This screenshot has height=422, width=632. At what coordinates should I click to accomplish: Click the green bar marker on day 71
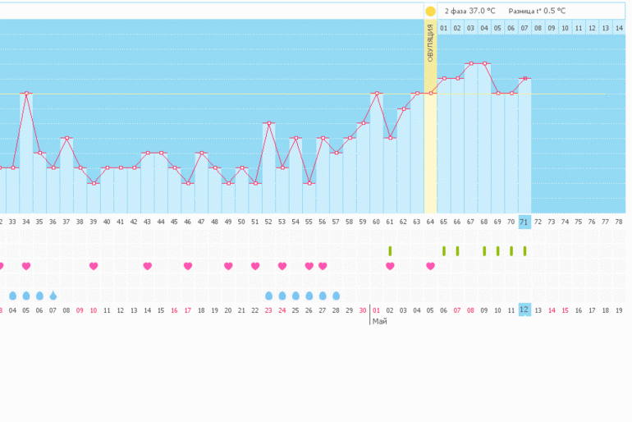tap(524, 250)
